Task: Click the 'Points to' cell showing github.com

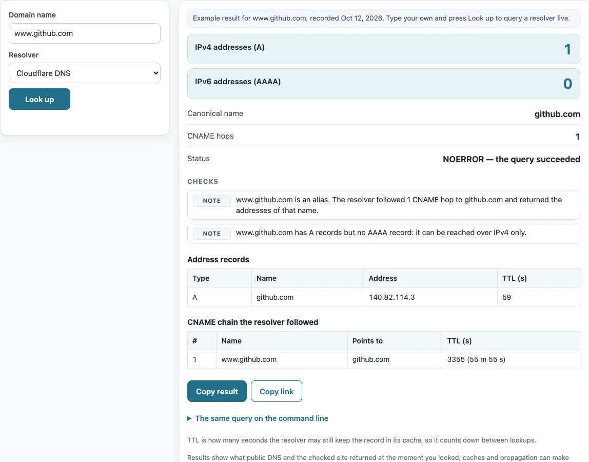Action: point(395,359)
